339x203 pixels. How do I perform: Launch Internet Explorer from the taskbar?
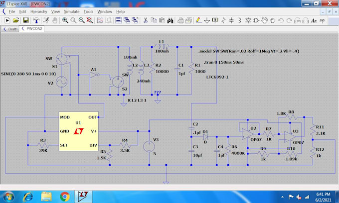pos(28,197)
